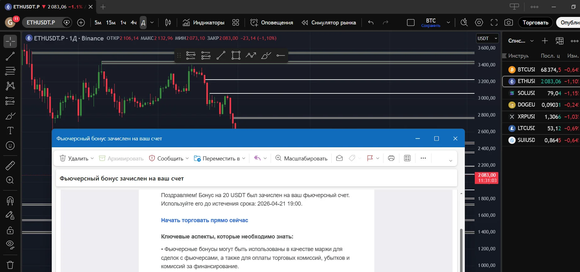Open the chart patterns tool
The height and width of the screenshot is (272, 580).
(10, 86)
